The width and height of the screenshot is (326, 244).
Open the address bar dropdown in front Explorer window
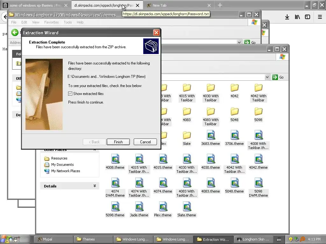[x=267, y=77]
